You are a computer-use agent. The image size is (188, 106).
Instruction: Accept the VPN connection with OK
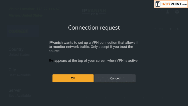pos(73,78)
